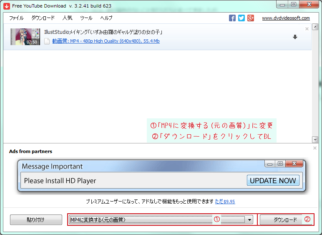This screenshot has width=322, height=235.
Task: Click UPDATE NOW in the ad
Action: [273, 180]
